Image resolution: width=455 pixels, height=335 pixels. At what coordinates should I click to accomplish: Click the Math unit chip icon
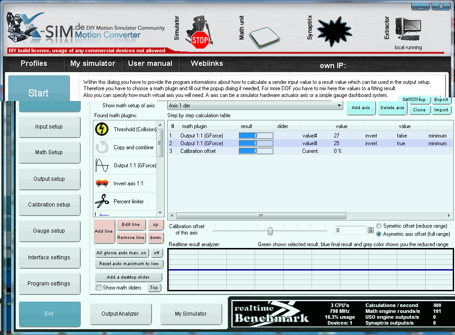265,37
